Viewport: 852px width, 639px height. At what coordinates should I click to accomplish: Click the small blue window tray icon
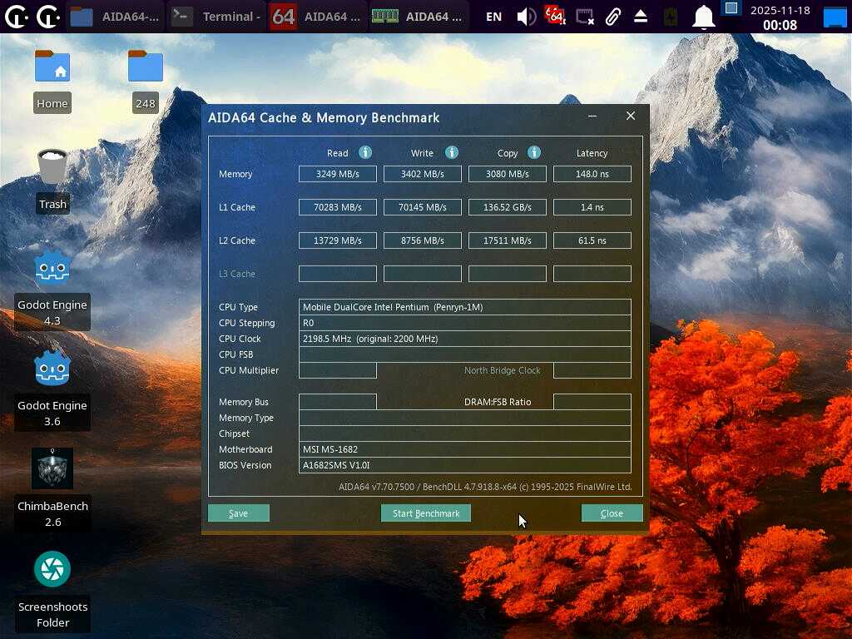tap(731, 8)
